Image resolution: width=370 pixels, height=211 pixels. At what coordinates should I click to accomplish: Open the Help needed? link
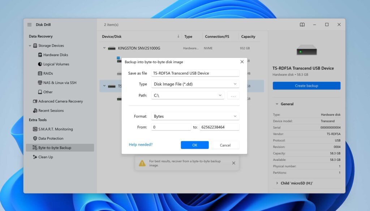click(x=141, y=145)
